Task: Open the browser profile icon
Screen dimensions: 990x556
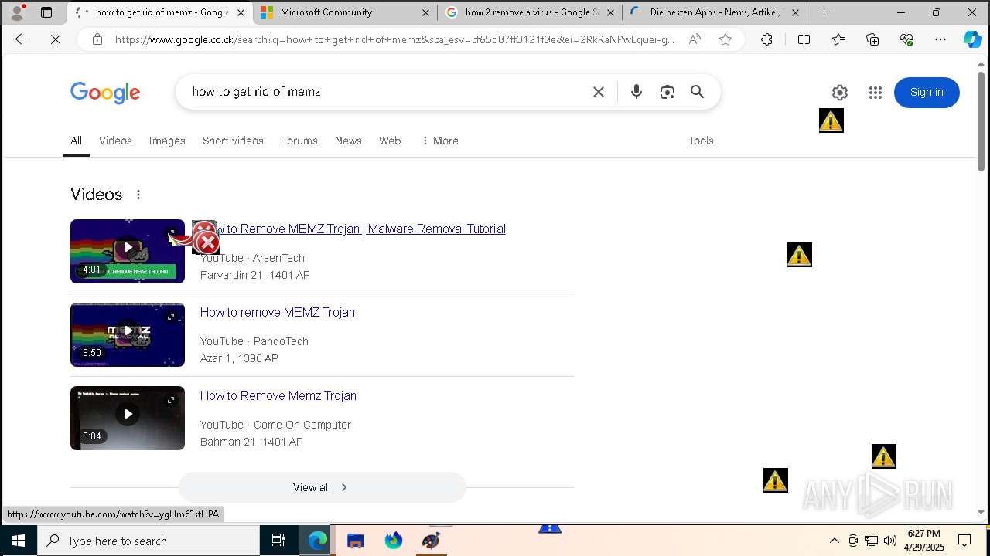Action: (x=17, y=12)
